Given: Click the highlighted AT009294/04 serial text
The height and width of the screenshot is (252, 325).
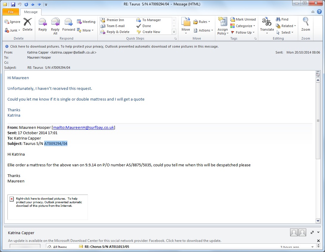Looking at the screenshot, I should point(56,144).
